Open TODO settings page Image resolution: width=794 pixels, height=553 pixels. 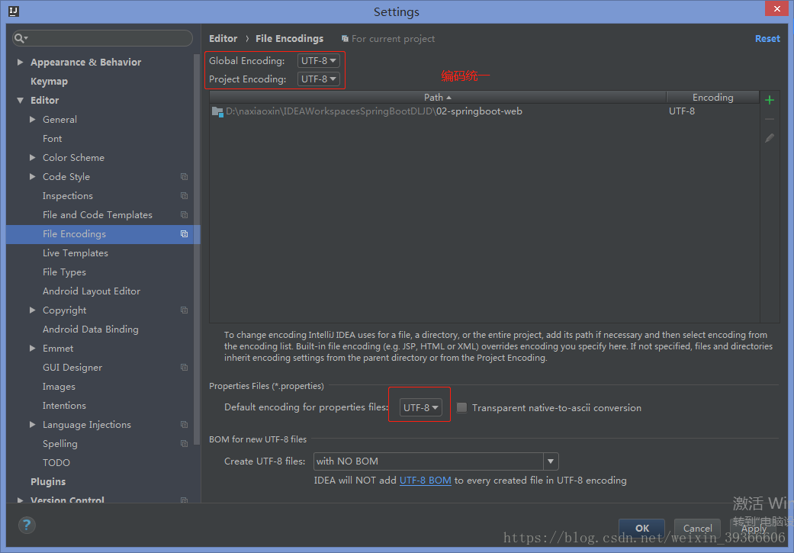[x=56, y=463]
